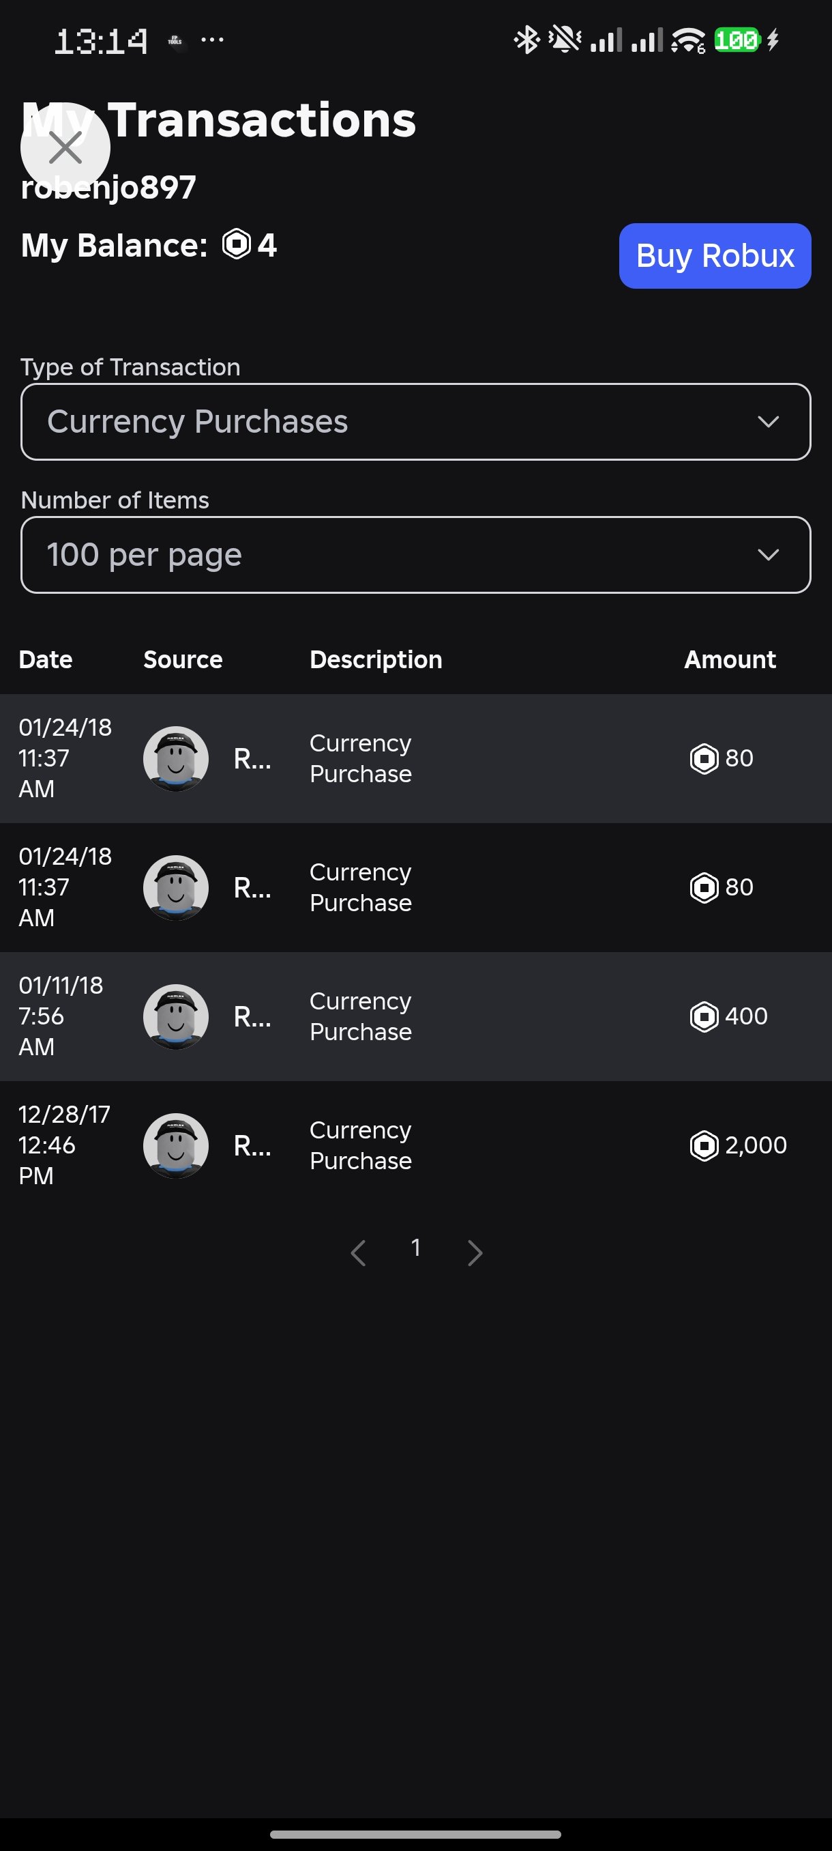This screenshot has height=1851, width=832.
Task: Tap the Description column header
Action: coord(376,659)
